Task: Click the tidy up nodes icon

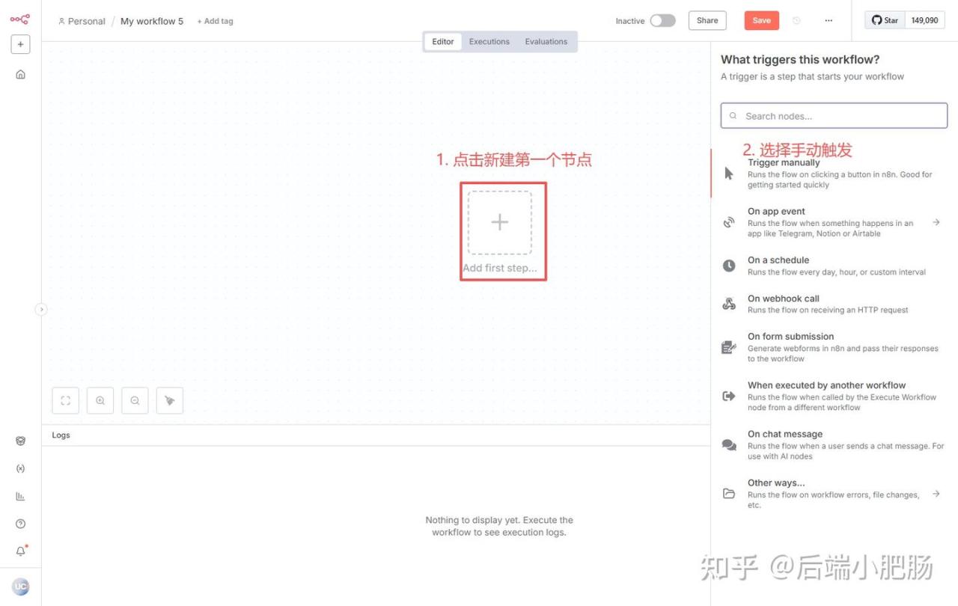Action: 170,400
